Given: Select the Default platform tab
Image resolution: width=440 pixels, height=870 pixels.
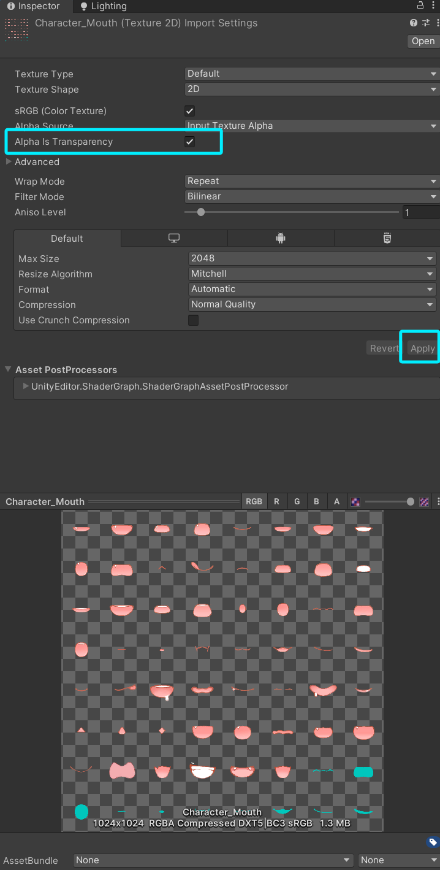Looking at the screenshot, I should click(x=67, y=239).
